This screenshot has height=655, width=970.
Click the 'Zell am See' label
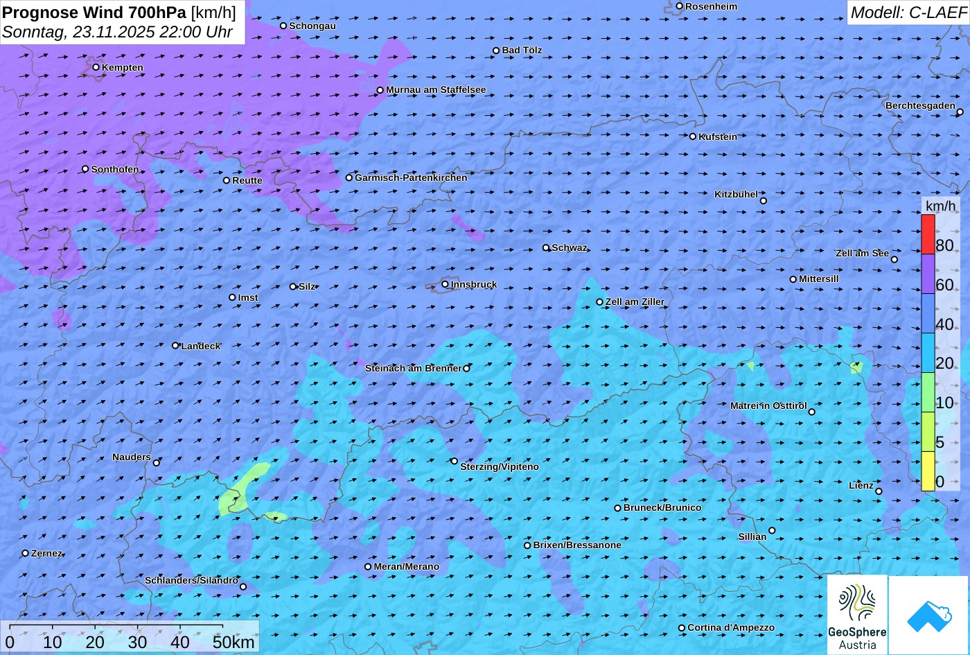862,253
